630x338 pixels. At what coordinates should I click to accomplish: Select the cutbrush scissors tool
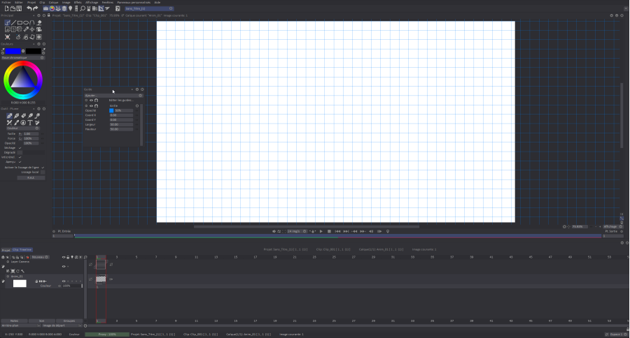9,123
